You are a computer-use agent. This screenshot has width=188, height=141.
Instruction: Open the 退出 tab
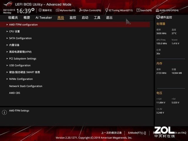click(109, 18)
